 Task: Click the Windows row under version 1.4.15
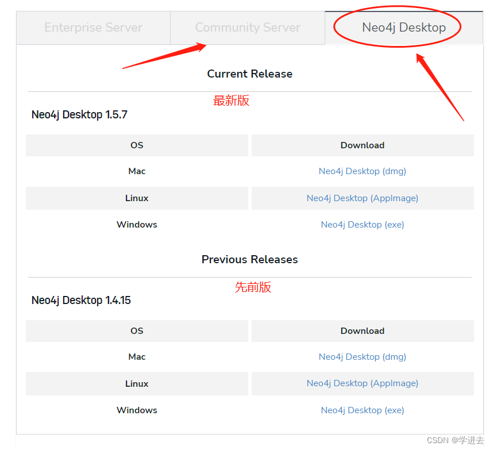[249, 410]
